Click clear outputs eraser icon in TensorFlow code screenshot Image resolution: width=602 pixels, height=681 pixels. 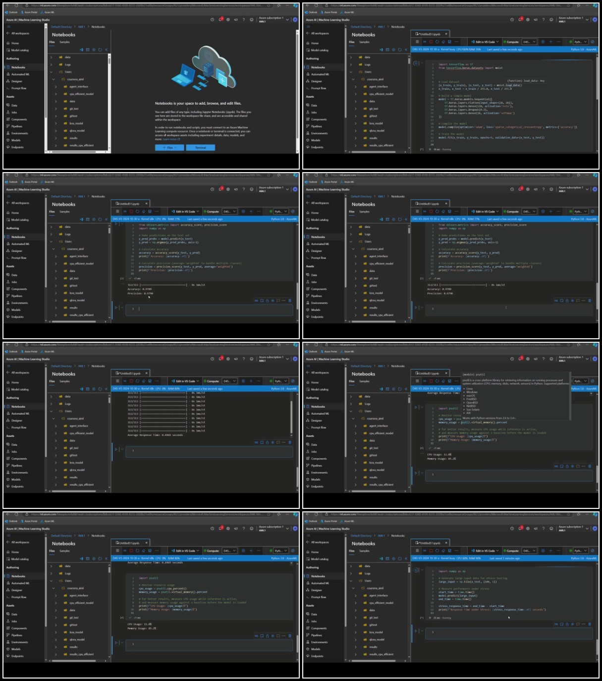(x=443, y=42)
